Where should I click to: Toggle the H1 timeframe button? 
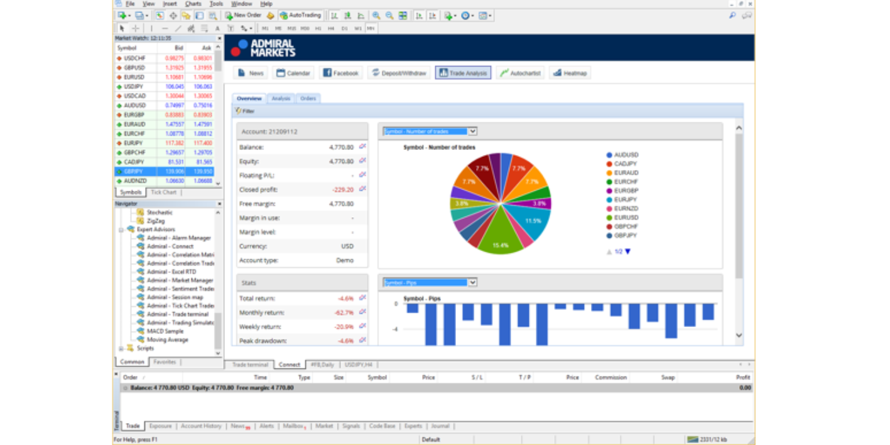(318, 28)
